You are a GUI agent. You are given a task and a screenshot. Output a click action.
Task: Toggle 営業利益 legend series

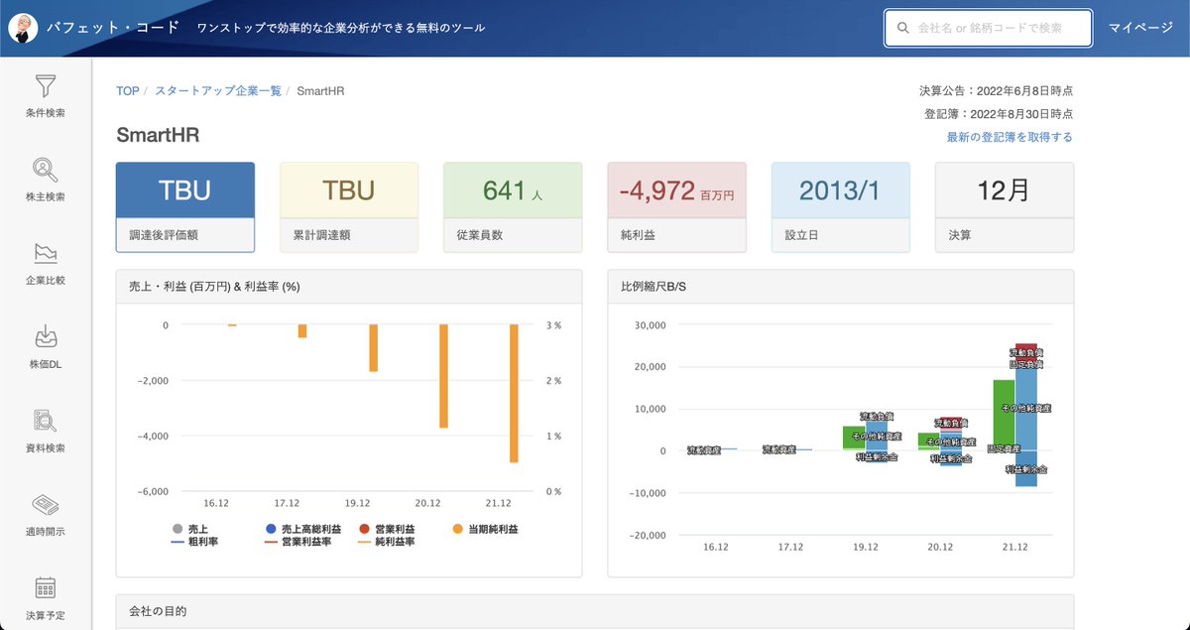[x=387, y=529]
